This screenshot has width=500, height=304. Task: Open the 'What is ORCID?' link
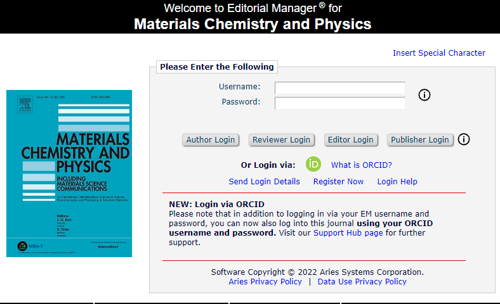[x=362, y=165]
